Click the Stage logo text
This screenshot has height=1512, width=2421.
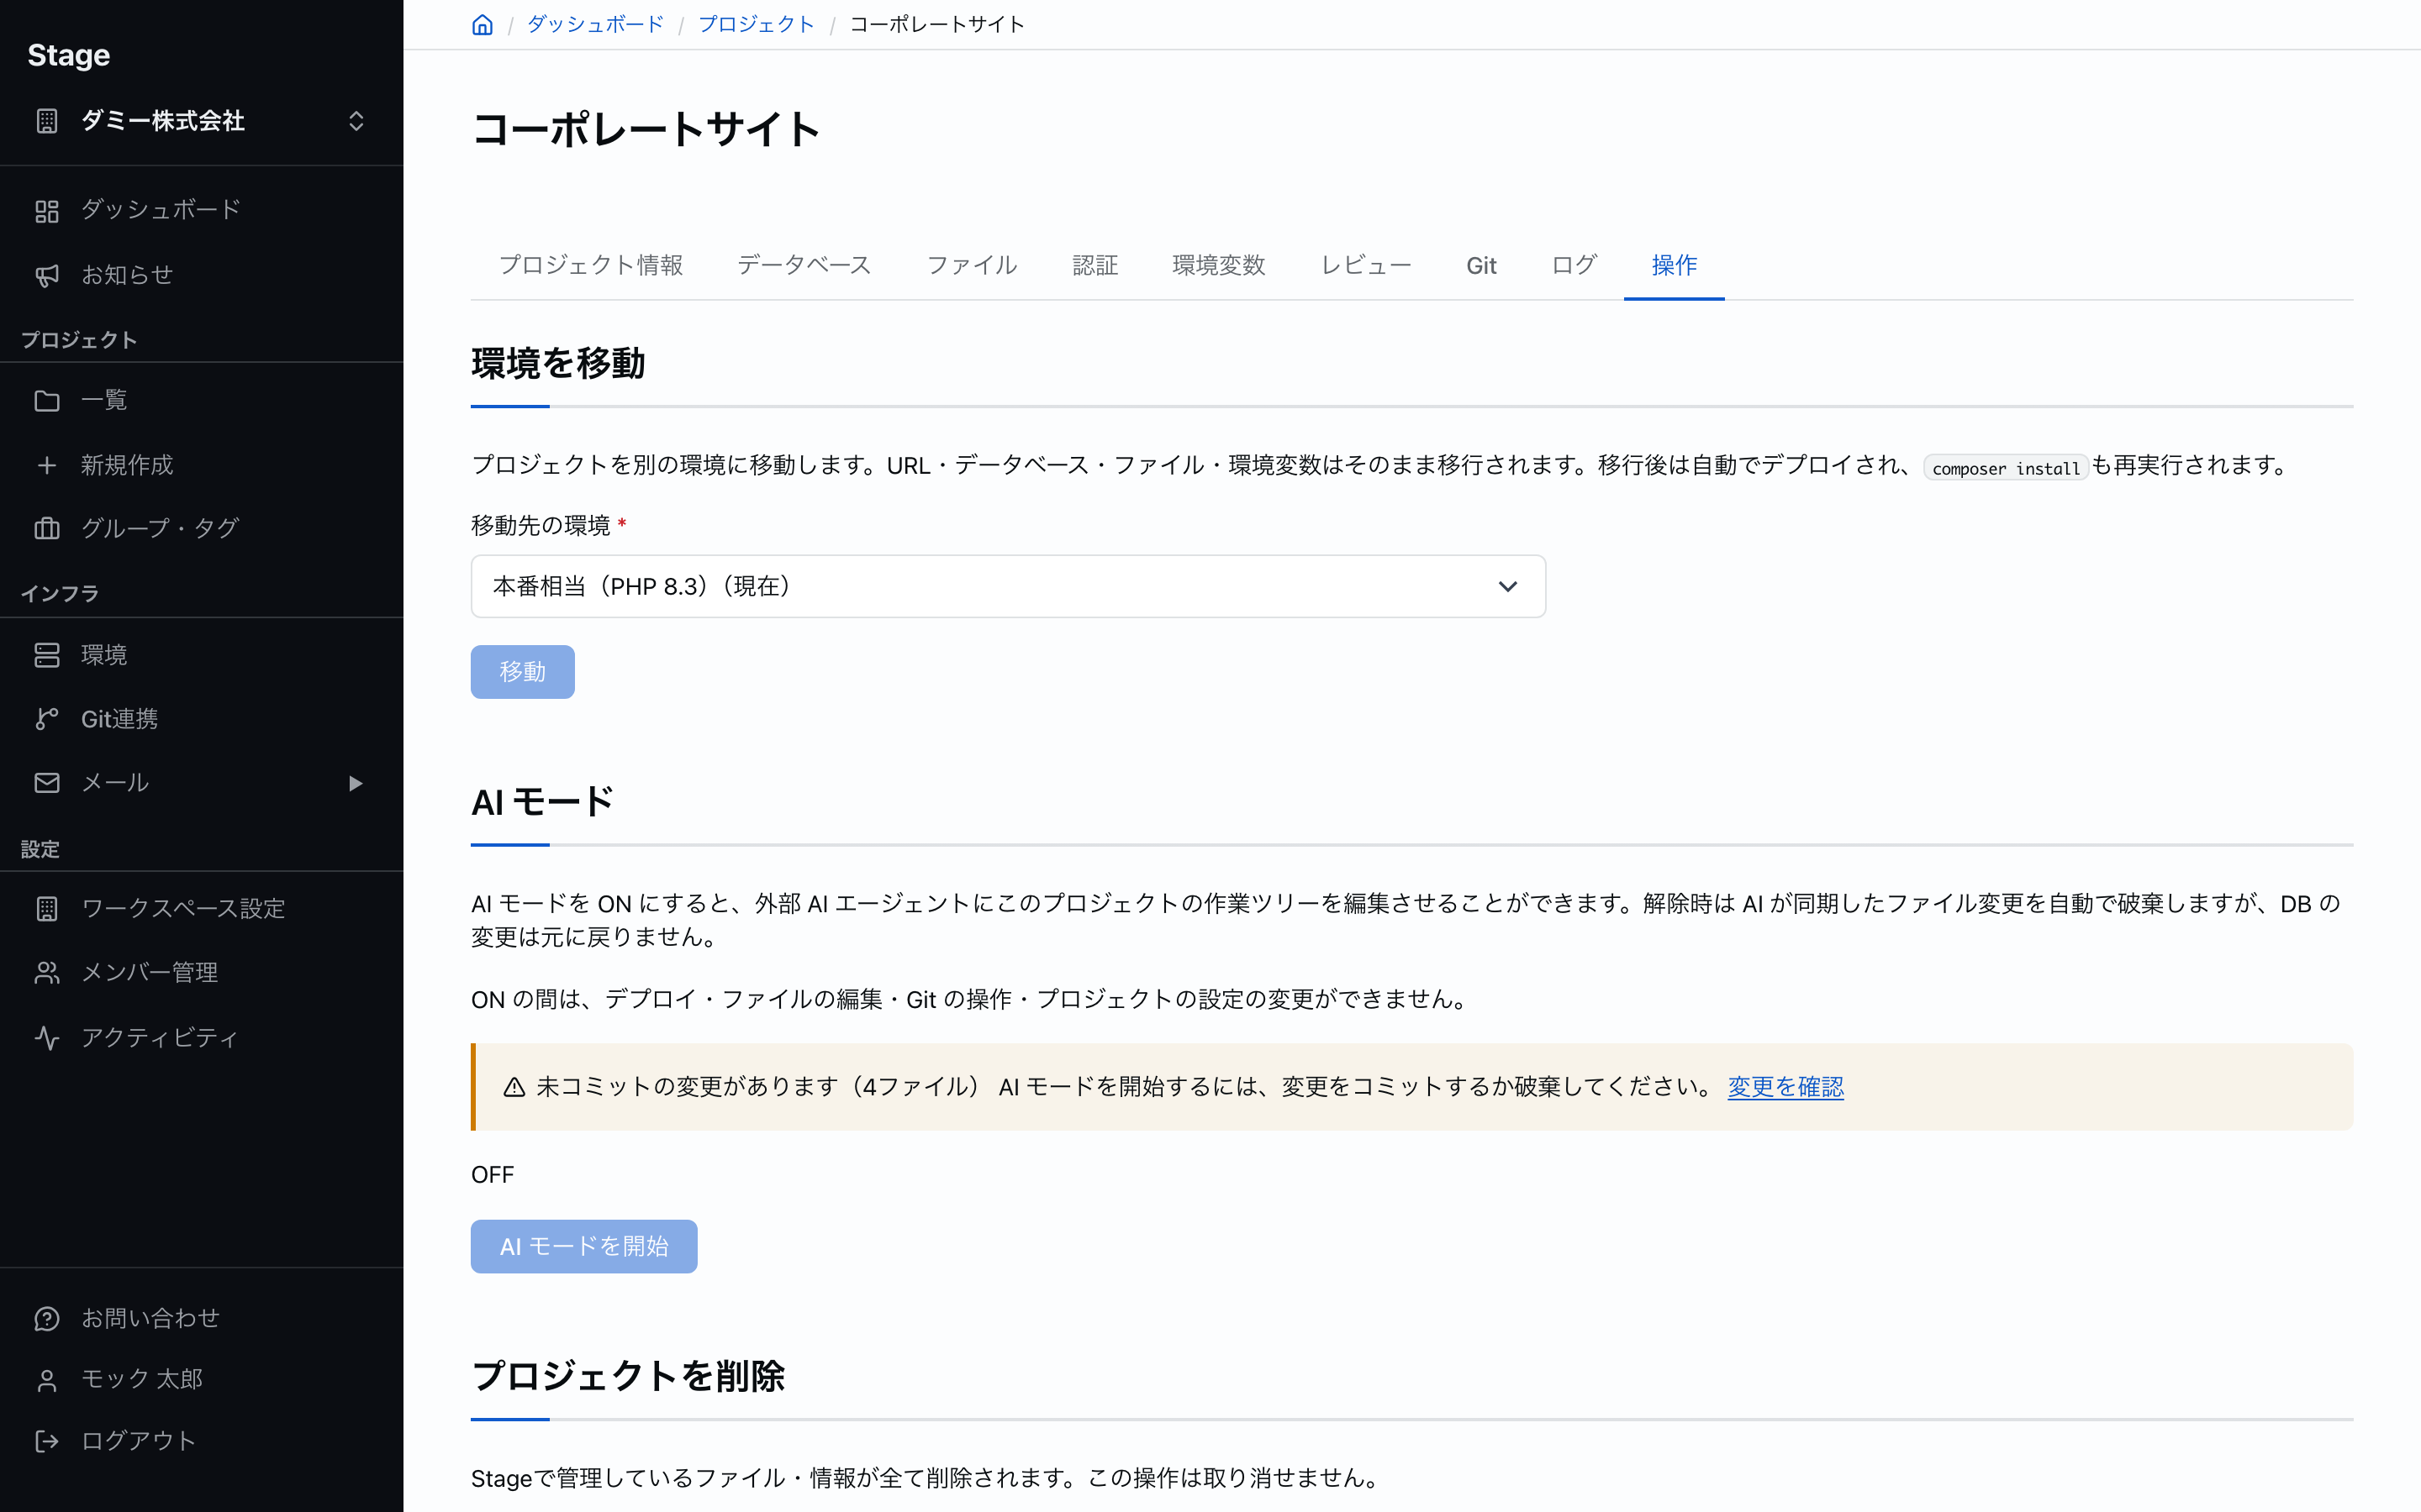pos(69,55)
